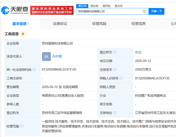The width and height of the screenshot is (176, 137).
Task: Click the 天眼一下 search button
Action: (156, 11)
